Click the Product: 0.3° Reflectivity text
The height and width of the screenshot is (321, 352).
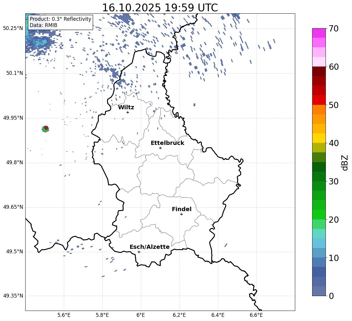click(60, 19)
